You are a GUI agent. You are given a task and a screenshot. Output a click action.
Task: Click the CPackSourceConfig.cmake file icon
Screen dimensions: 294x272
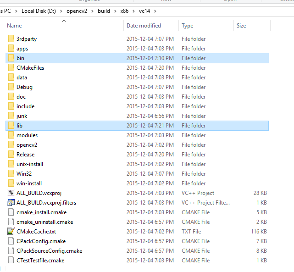[x=11, y=250]
